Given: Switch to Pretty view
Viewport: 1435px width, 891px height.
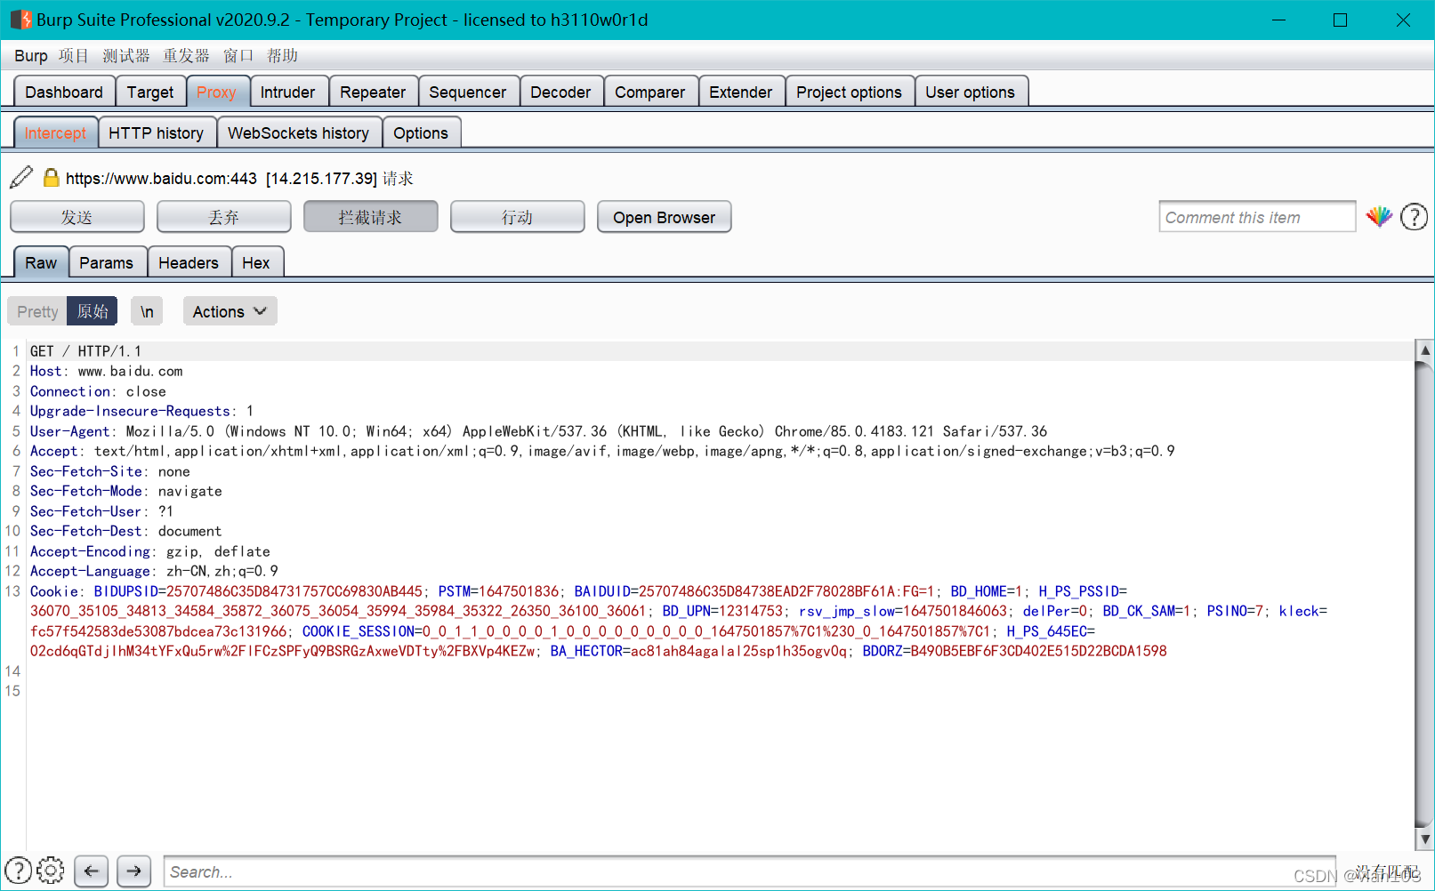Looking at the screenshot, I should pyautogui.click(x=37, y=311).
